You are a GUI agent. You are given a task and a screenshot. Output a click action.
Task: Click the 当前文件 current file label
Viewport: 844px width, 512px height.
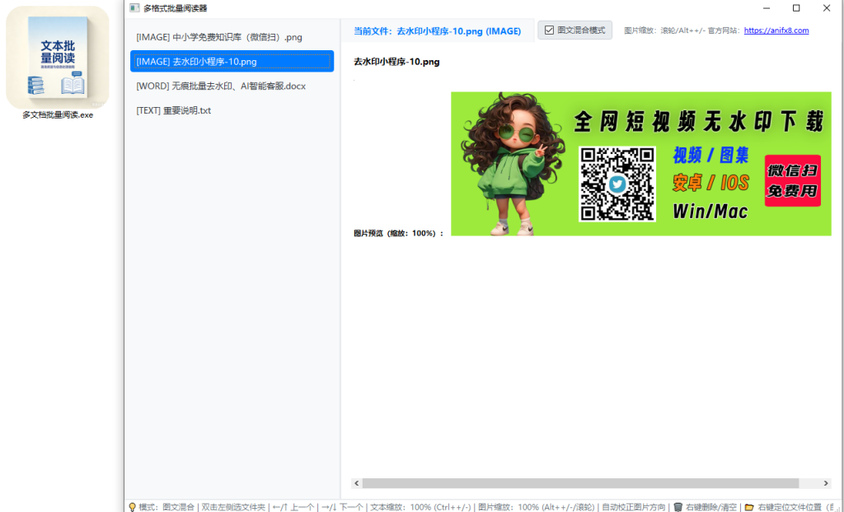pos(437,31)
